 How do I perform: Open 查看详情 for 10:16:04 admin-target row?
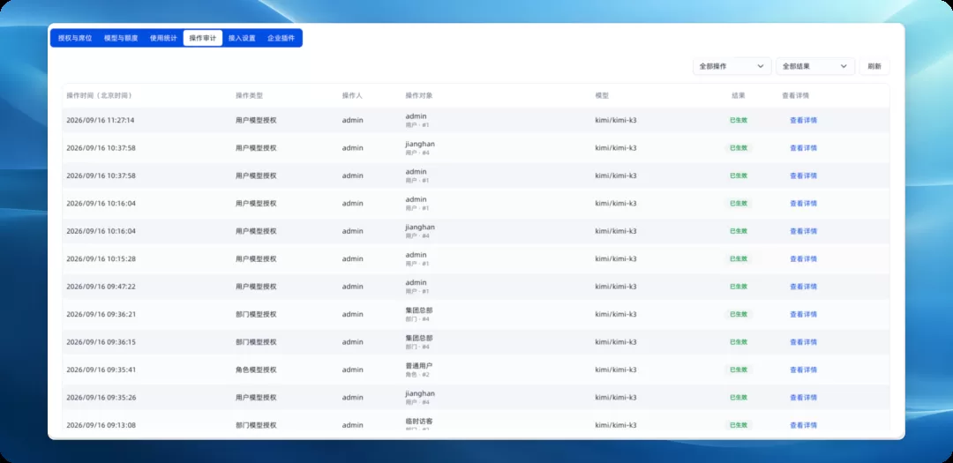[x=803, y=204]
